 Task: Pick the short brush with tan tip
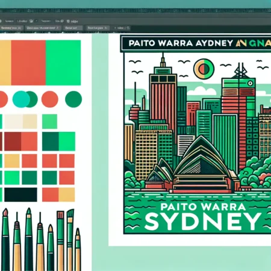tap(51, 248)
